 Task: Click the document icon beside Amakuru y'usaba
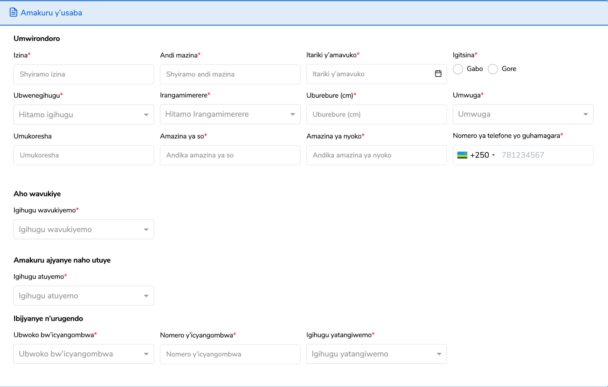[x=13, y=13]
